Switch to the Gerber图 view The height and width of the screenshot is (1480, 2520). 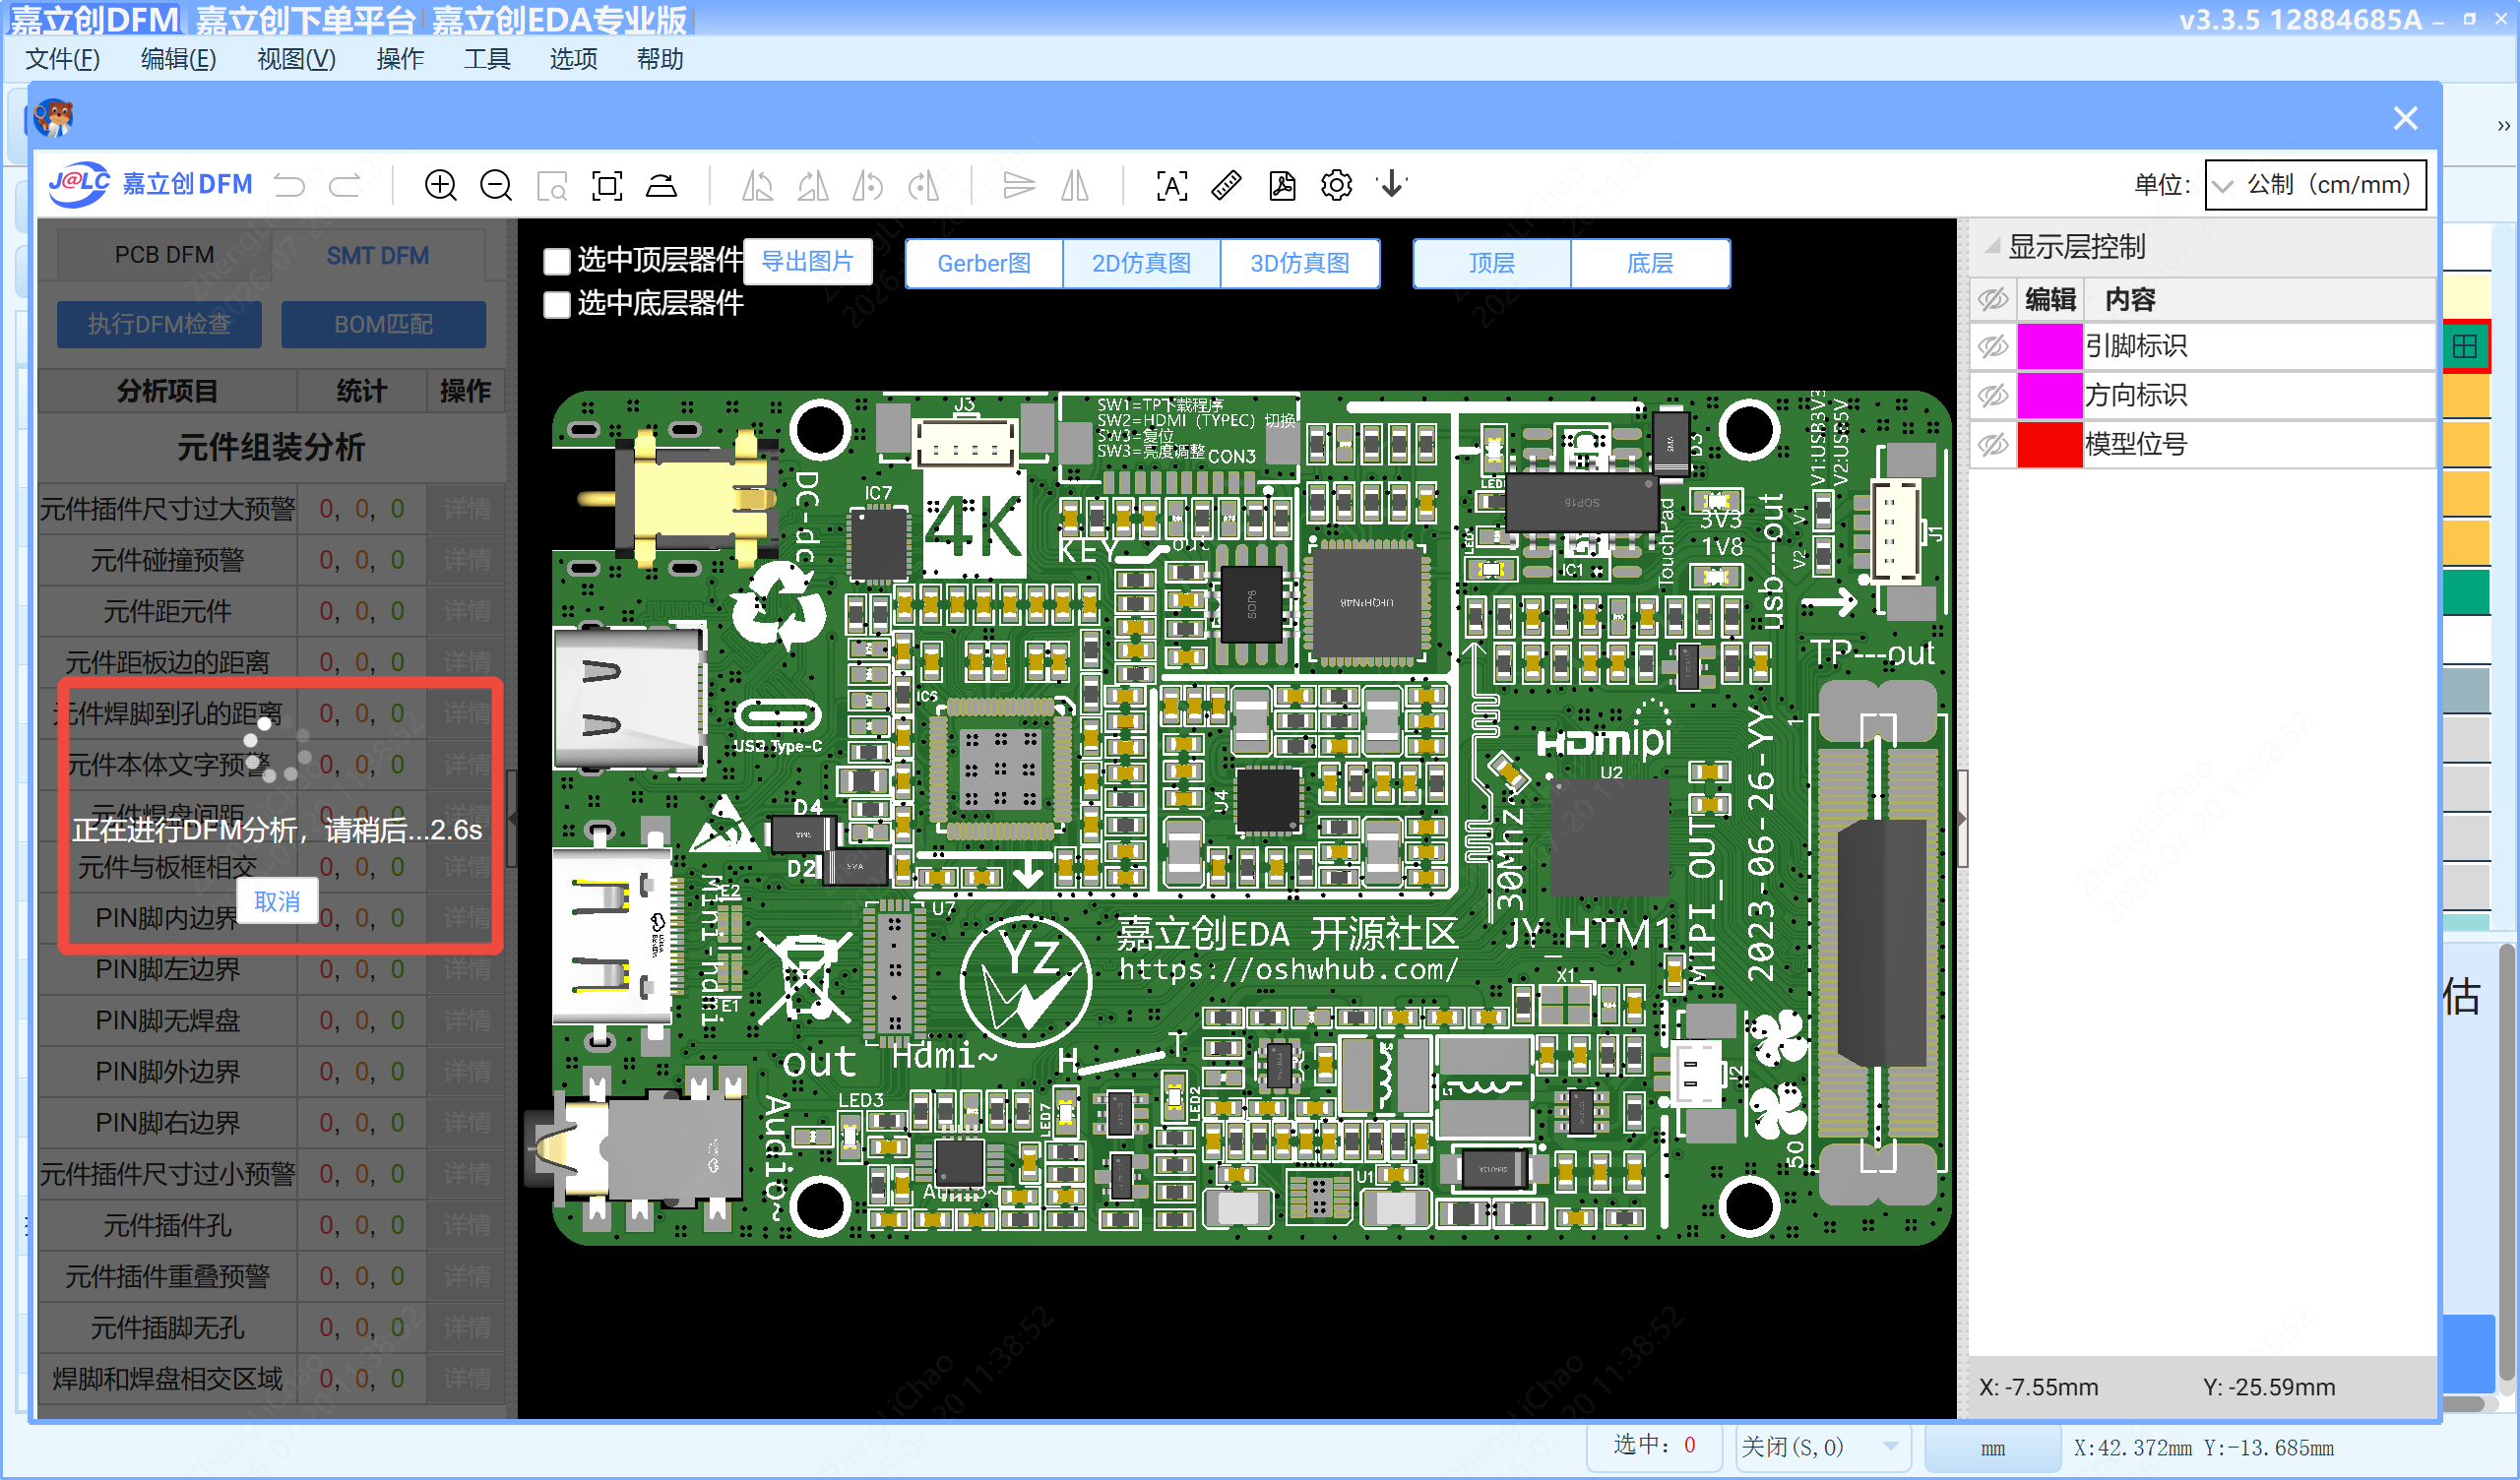click(984, 263)
